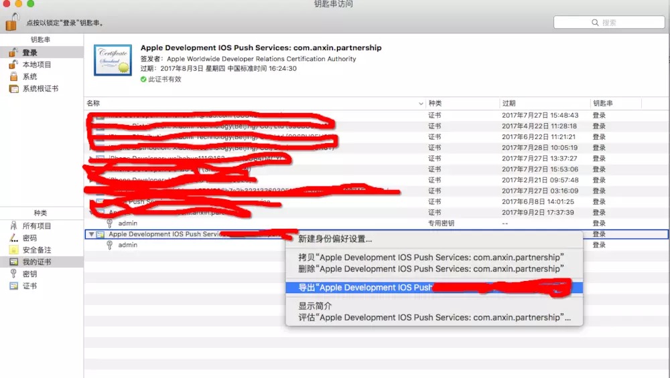The image size is (670, 378).
Task: Click the 系统根证书 folder icon
Action: [x=13, y=89]
